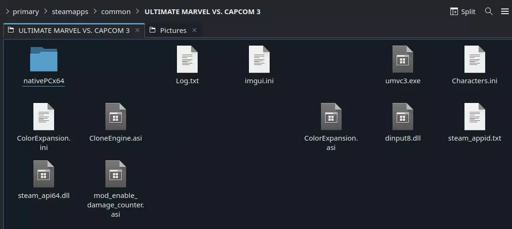Select the dinput8.dll file icon
This screenshot has width=512, height=229.
click(x=402, y=117)
